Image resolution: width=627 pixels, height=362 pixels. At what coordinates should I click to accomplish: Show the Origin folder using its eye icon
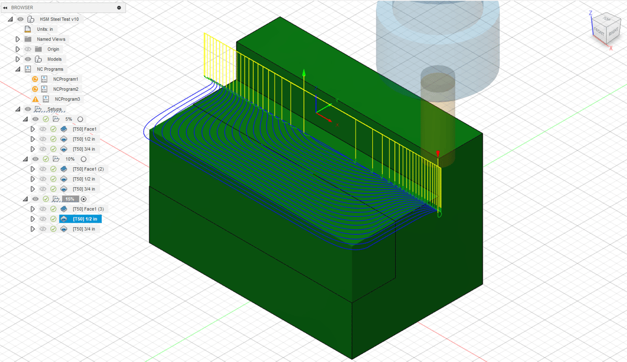click(28, 49)
